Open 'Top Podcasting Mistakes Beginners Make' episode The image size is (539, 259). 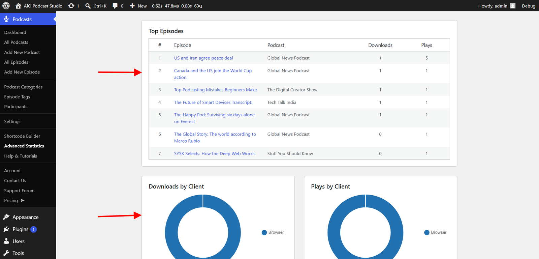tap(216, 90)
